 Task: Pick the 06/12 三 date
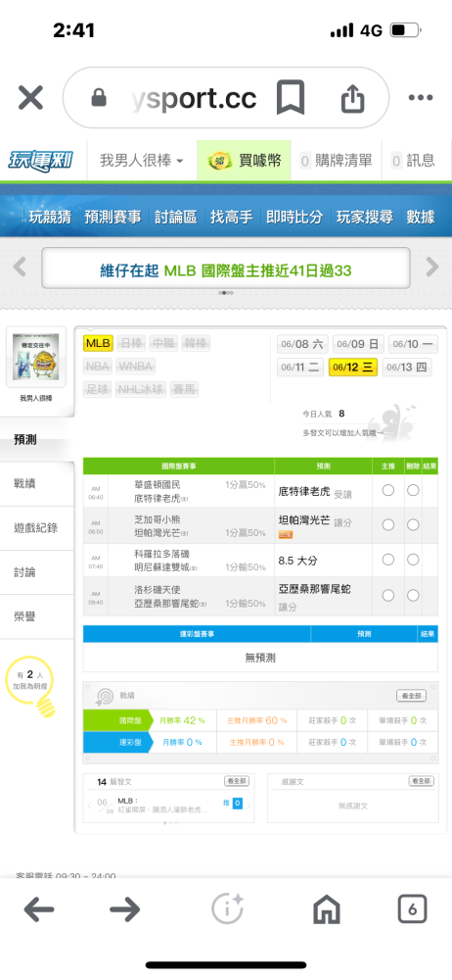click(x=353, y=367)
